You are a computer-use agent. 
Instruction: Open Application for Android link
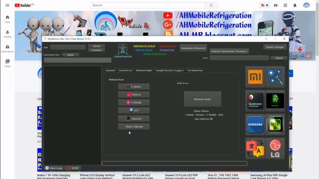point(144,46)
